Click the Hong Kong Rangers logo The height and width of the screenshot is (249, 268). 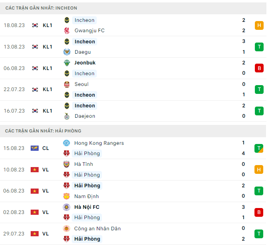click(x=67, y=143)
